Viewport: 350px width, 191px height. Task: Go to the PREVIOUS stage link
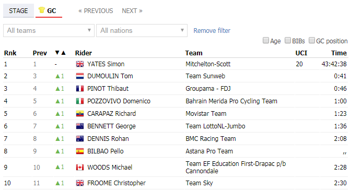pos(96,10)
